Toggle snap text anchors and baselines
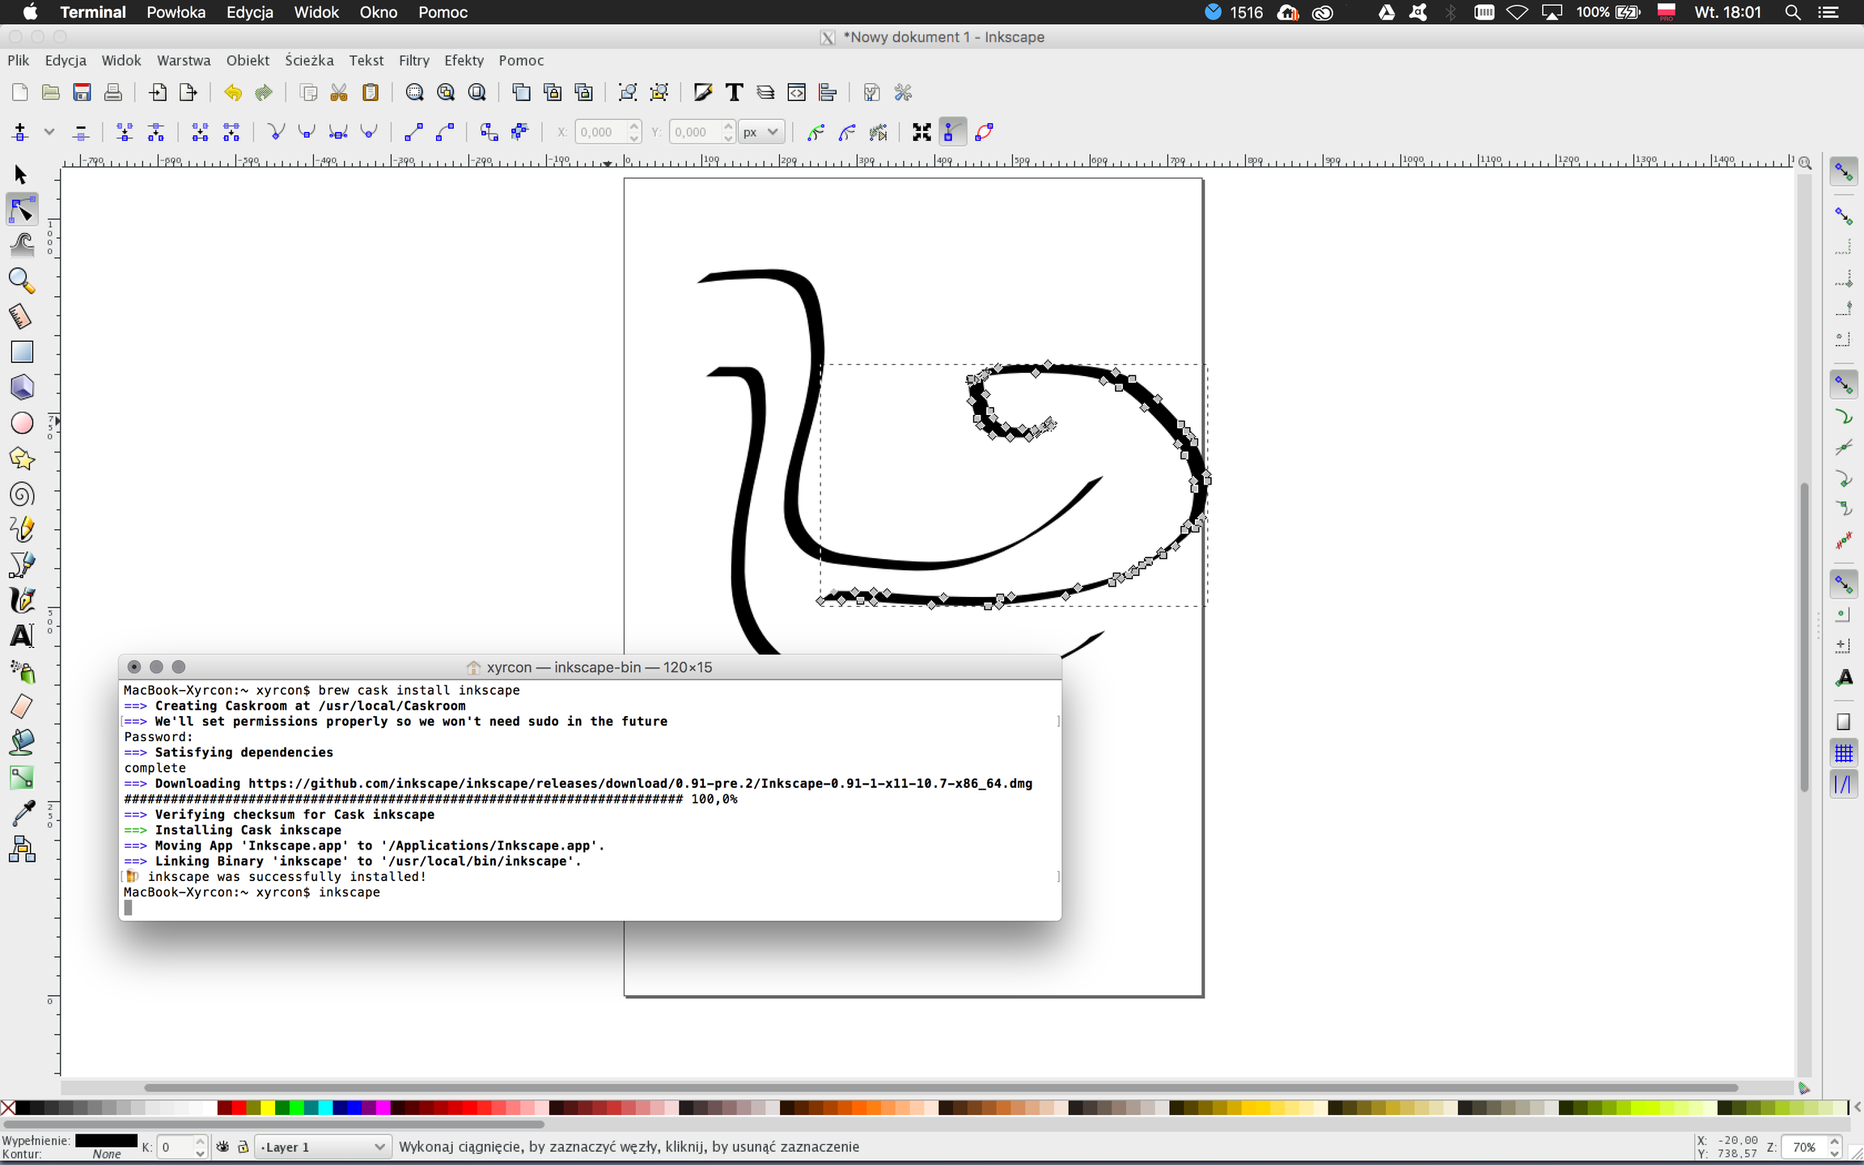This screenshot has height=1165, width=1864. tap(1844, 677)
